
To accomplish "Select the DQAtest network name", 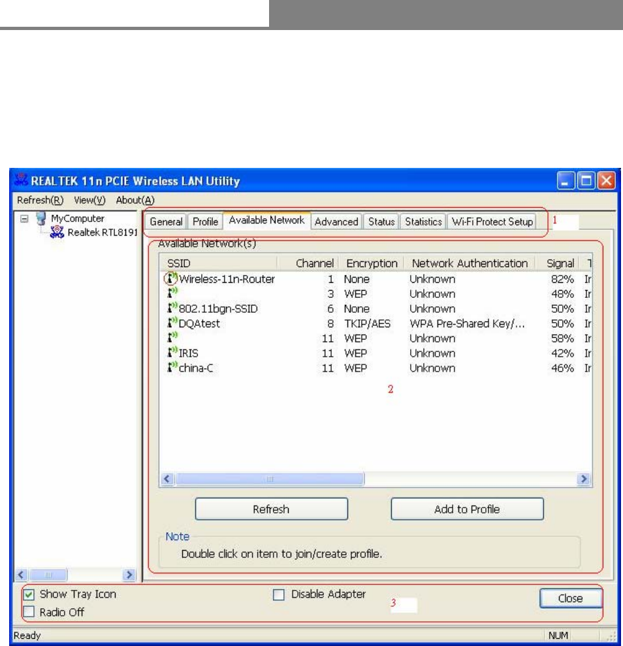I will (199, 324).
